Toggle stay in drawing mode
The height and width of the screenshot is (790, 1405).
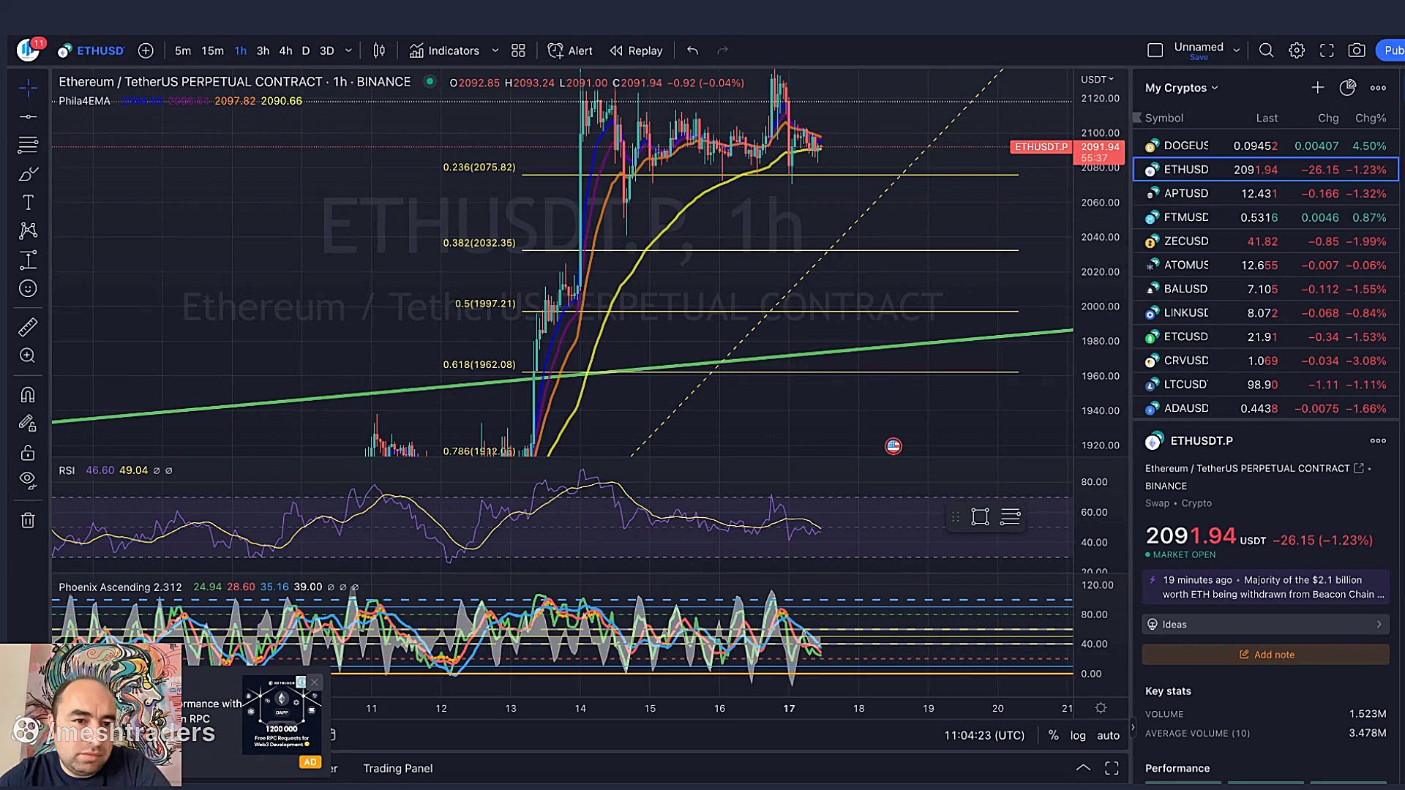28,424
